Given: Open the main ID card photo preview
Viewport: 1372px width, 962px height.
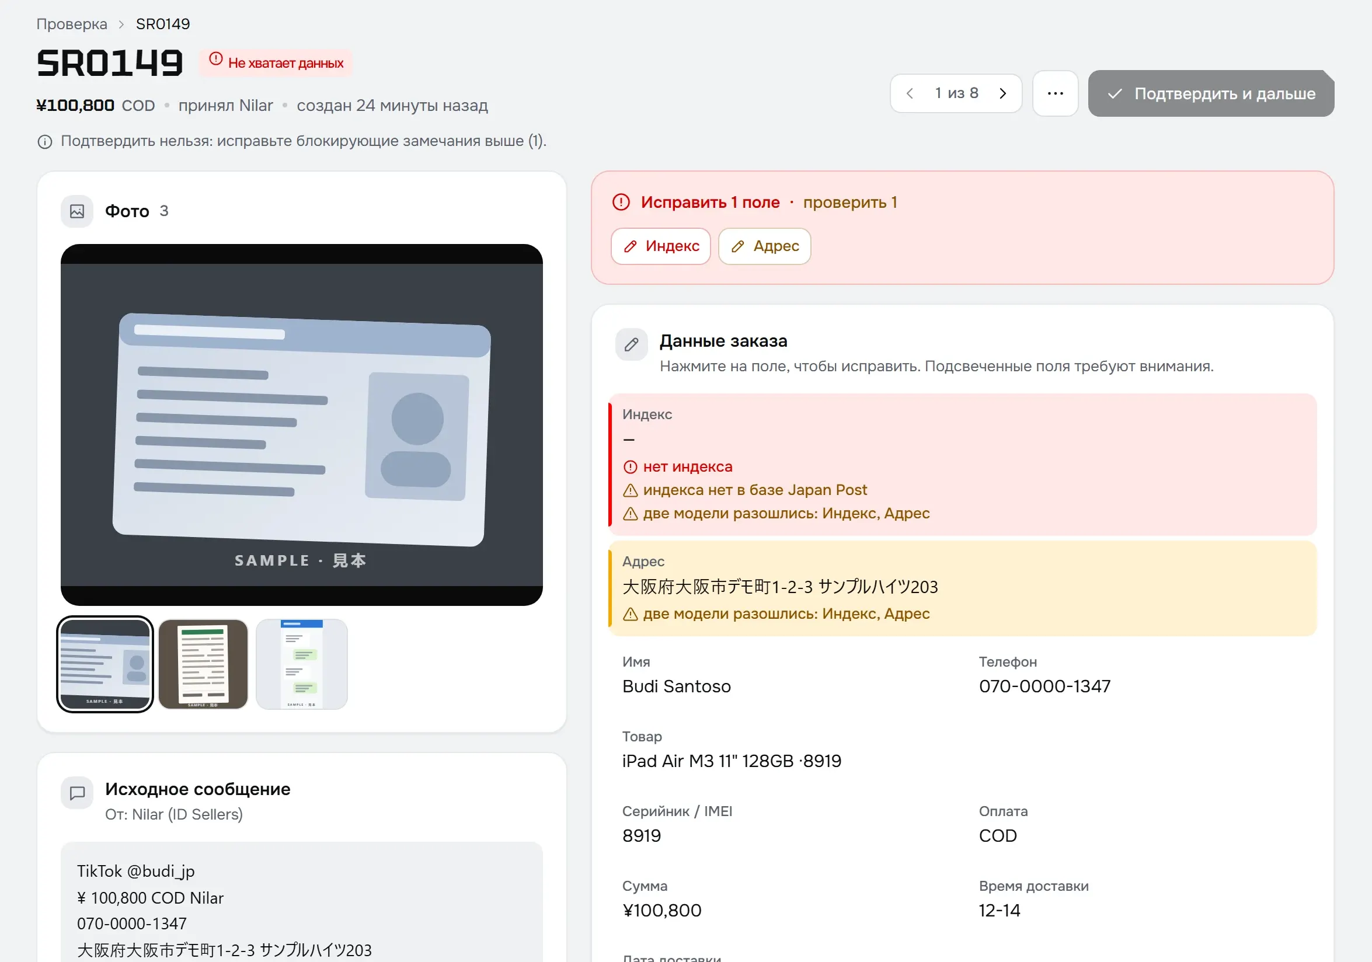Looking at the screenshot, I should pyautogui.click(x=302, y=425).
